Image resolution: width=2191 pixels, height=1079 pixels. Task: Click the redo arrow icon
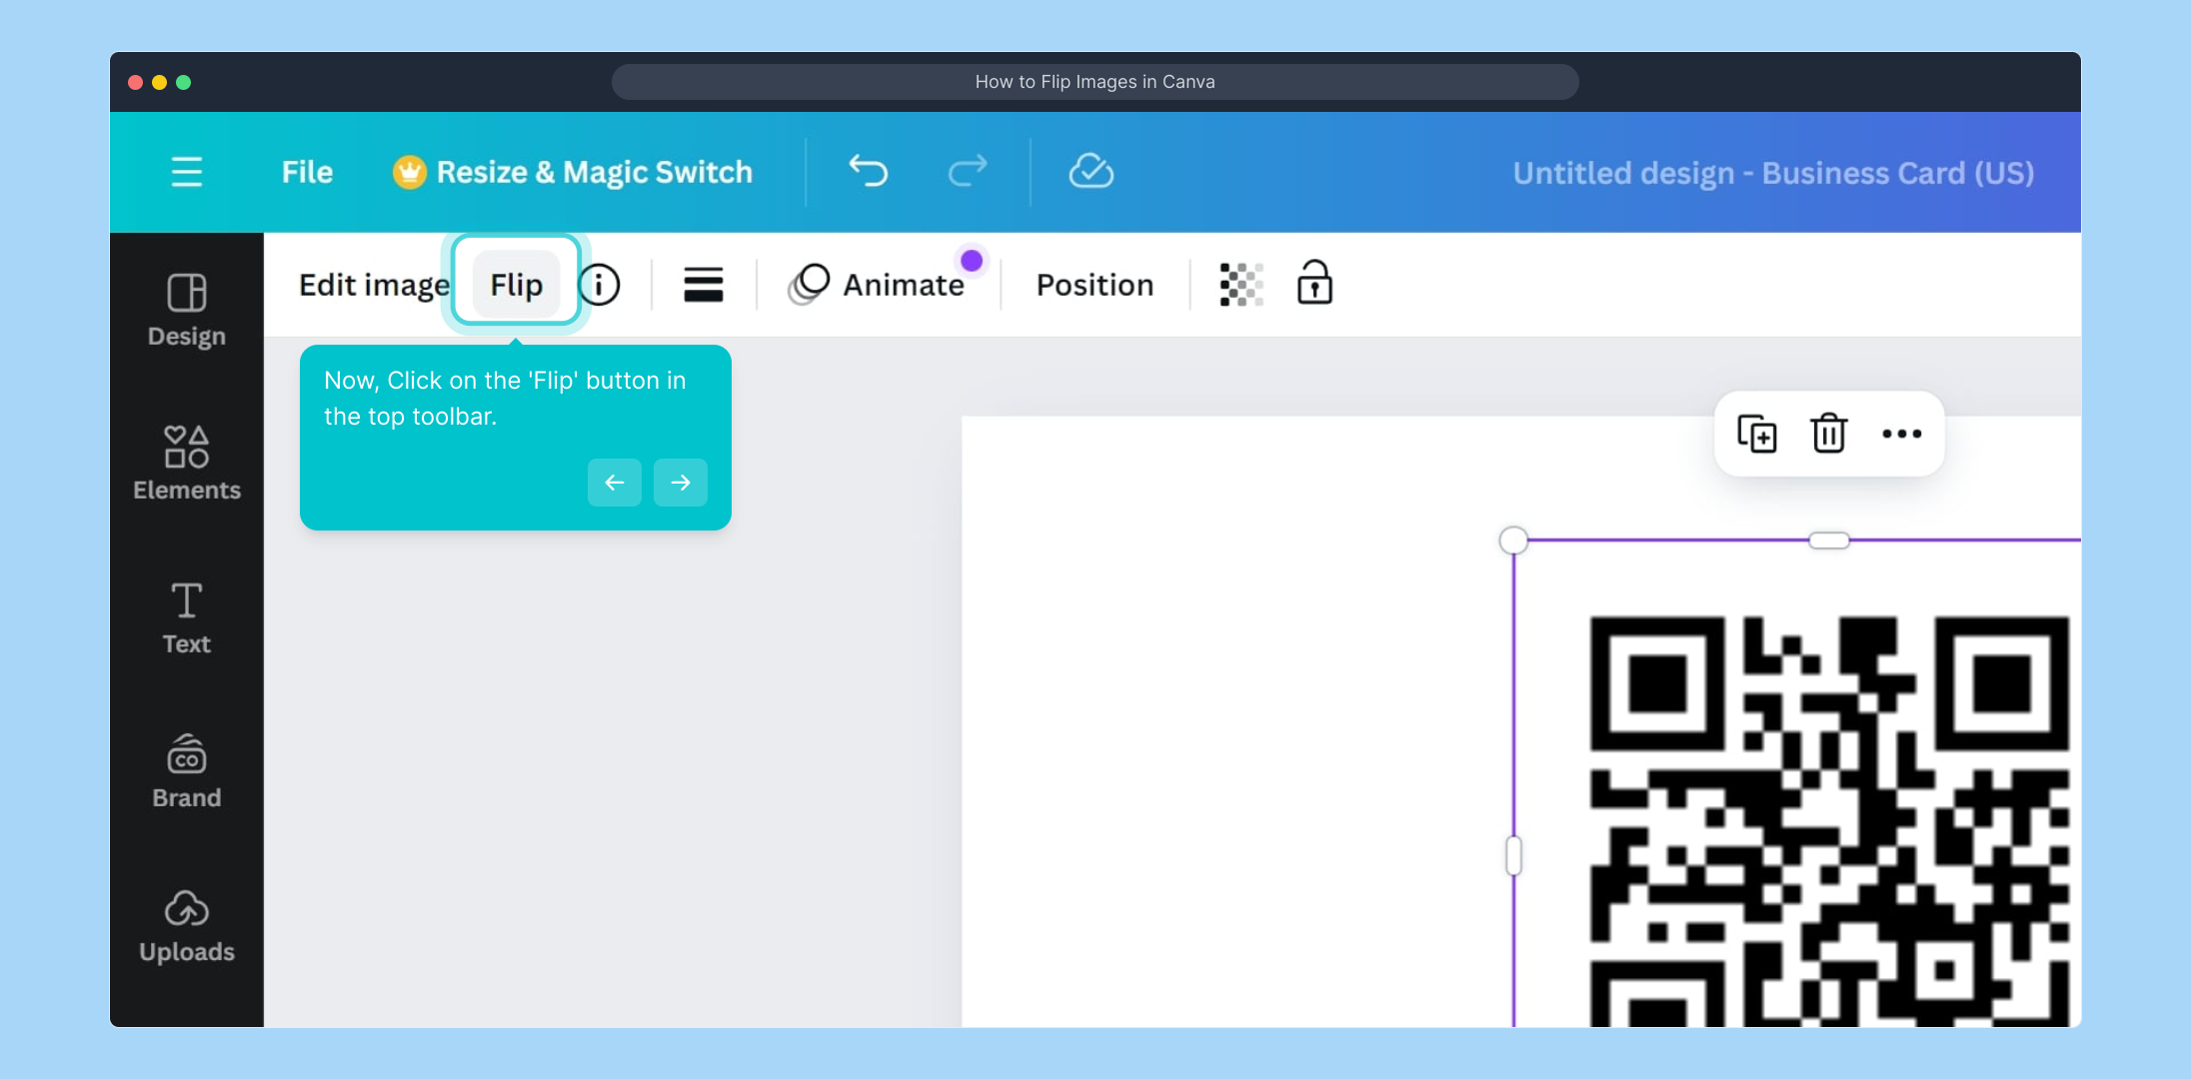[x=967, y=172]
